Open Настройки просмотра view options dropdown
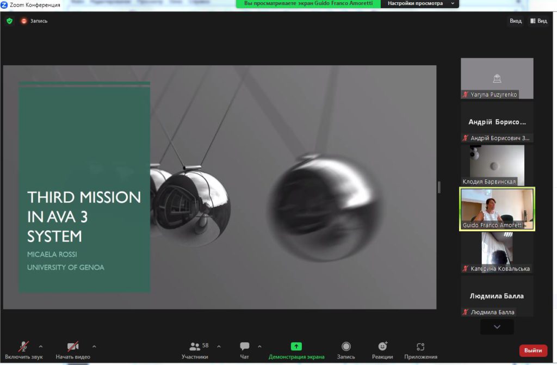The width and height of the screenshot is (557, 365). click(x=419, y=4)
